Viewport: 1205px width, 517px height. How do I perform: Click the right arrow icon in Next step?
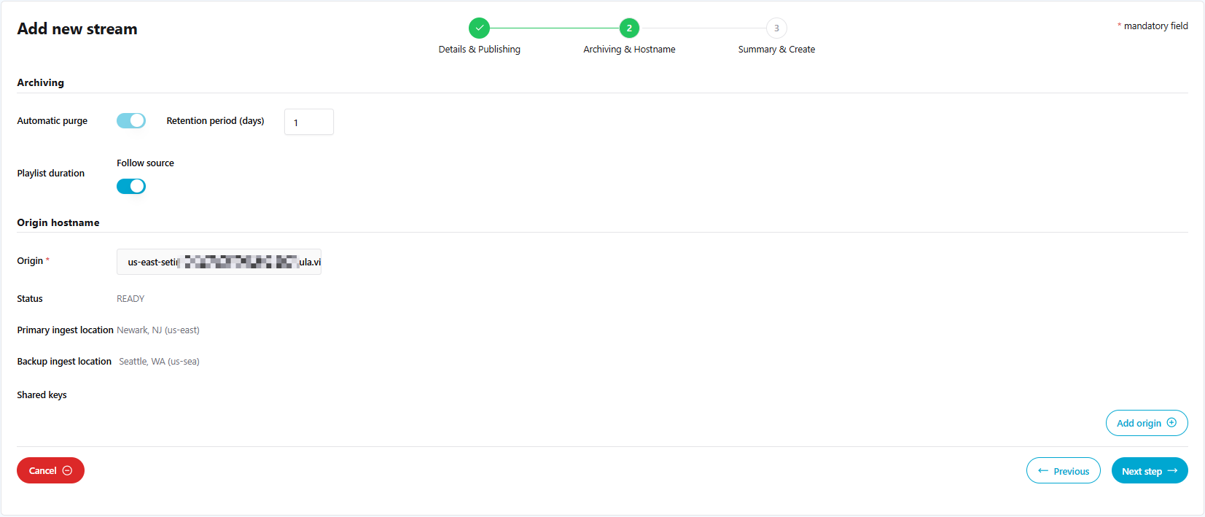pos(1172,471)
